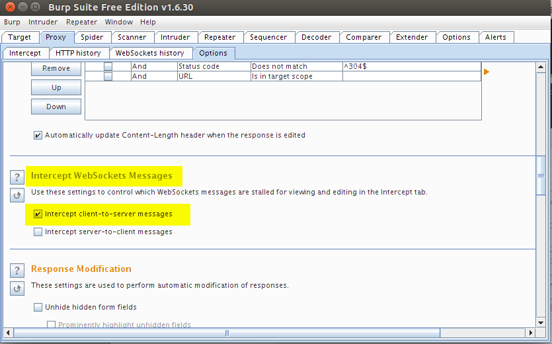Viewport: 552px width, 344px height.
Task: Open the HTTP history sub-tab
Action: pos(78,53)
